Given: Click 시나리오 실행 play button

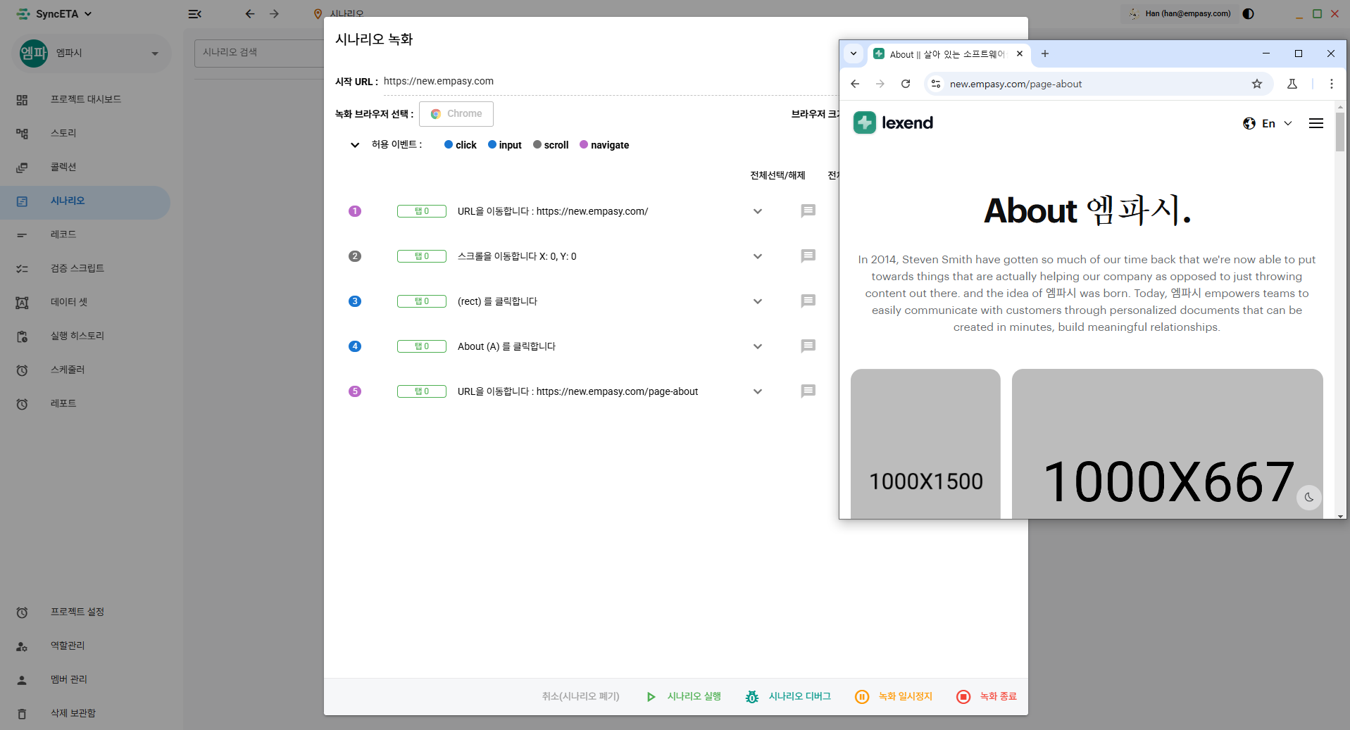Looking at the screenshot, I should [684, 696].
